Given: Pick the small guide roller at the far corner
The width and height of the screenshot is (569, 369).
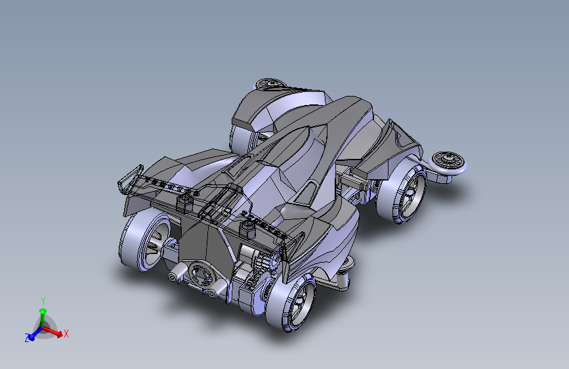Looking at the screenshot, I should click(x=270, y=84).
